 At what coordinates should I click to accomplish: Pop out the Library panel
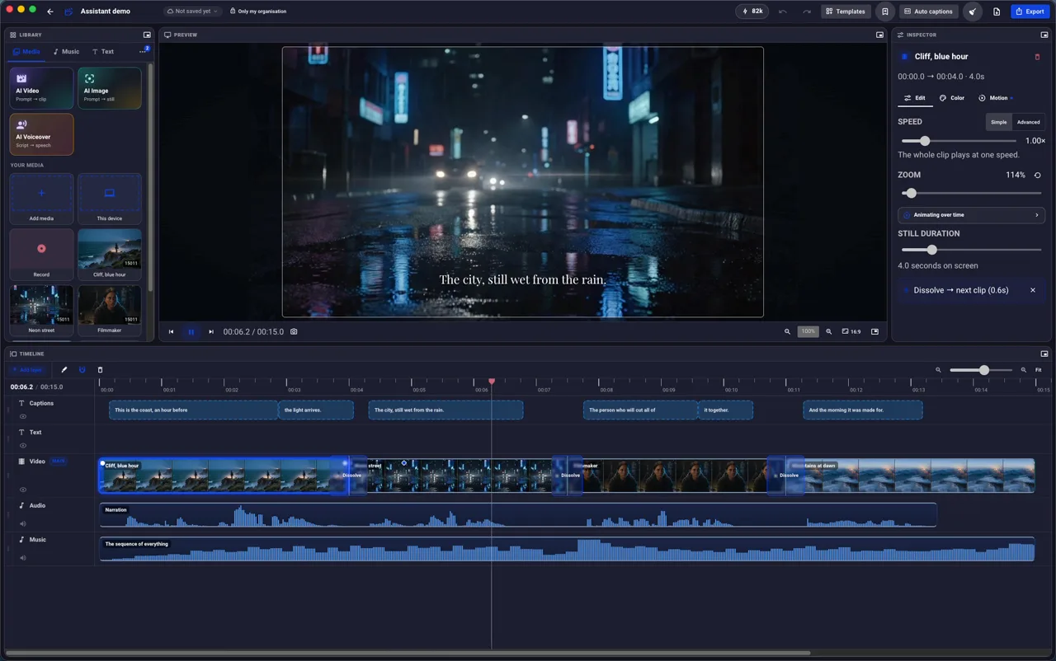147,35
